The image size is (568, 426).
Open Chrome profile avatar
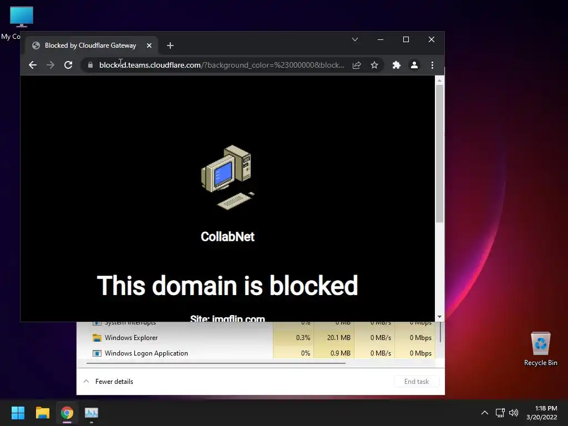pos(414,65)
